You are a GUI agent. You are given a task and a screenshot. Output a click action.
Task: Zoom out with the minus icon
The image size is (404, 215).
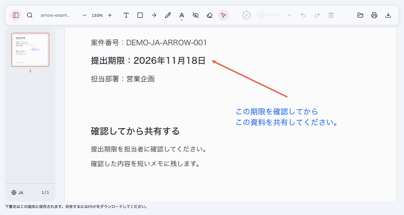pos(85,15)
